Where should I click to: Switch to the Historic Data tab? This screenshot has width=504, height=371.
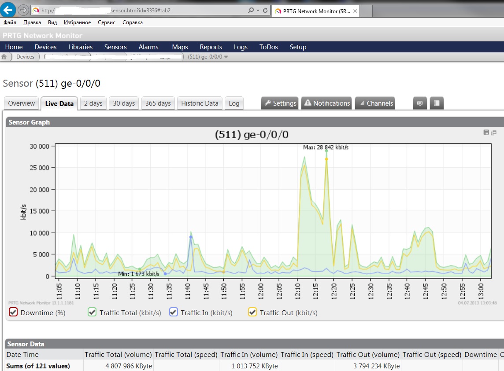pyautogui.click(x=200, y=103)
